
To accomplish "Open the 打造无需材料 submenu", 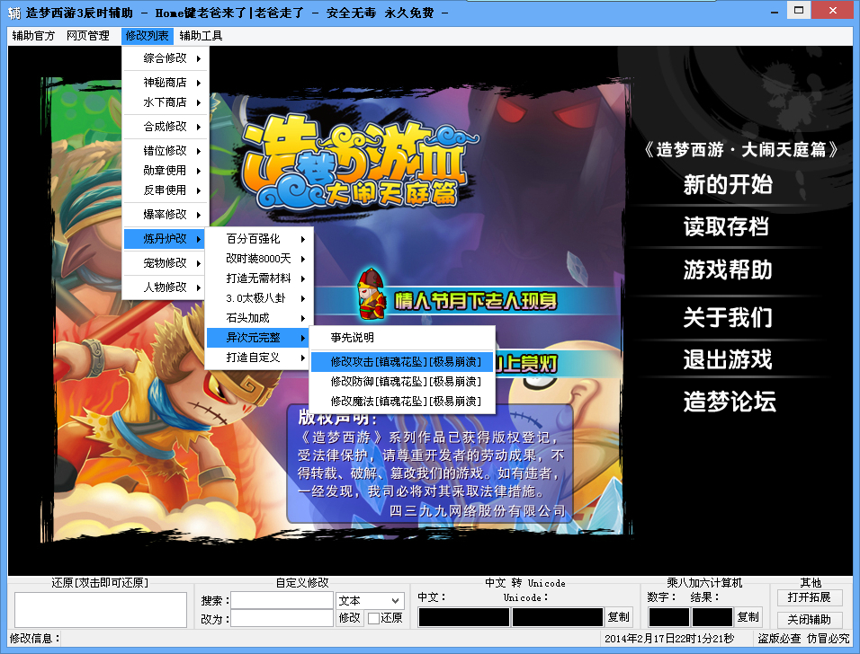I will tap(259, 278).
